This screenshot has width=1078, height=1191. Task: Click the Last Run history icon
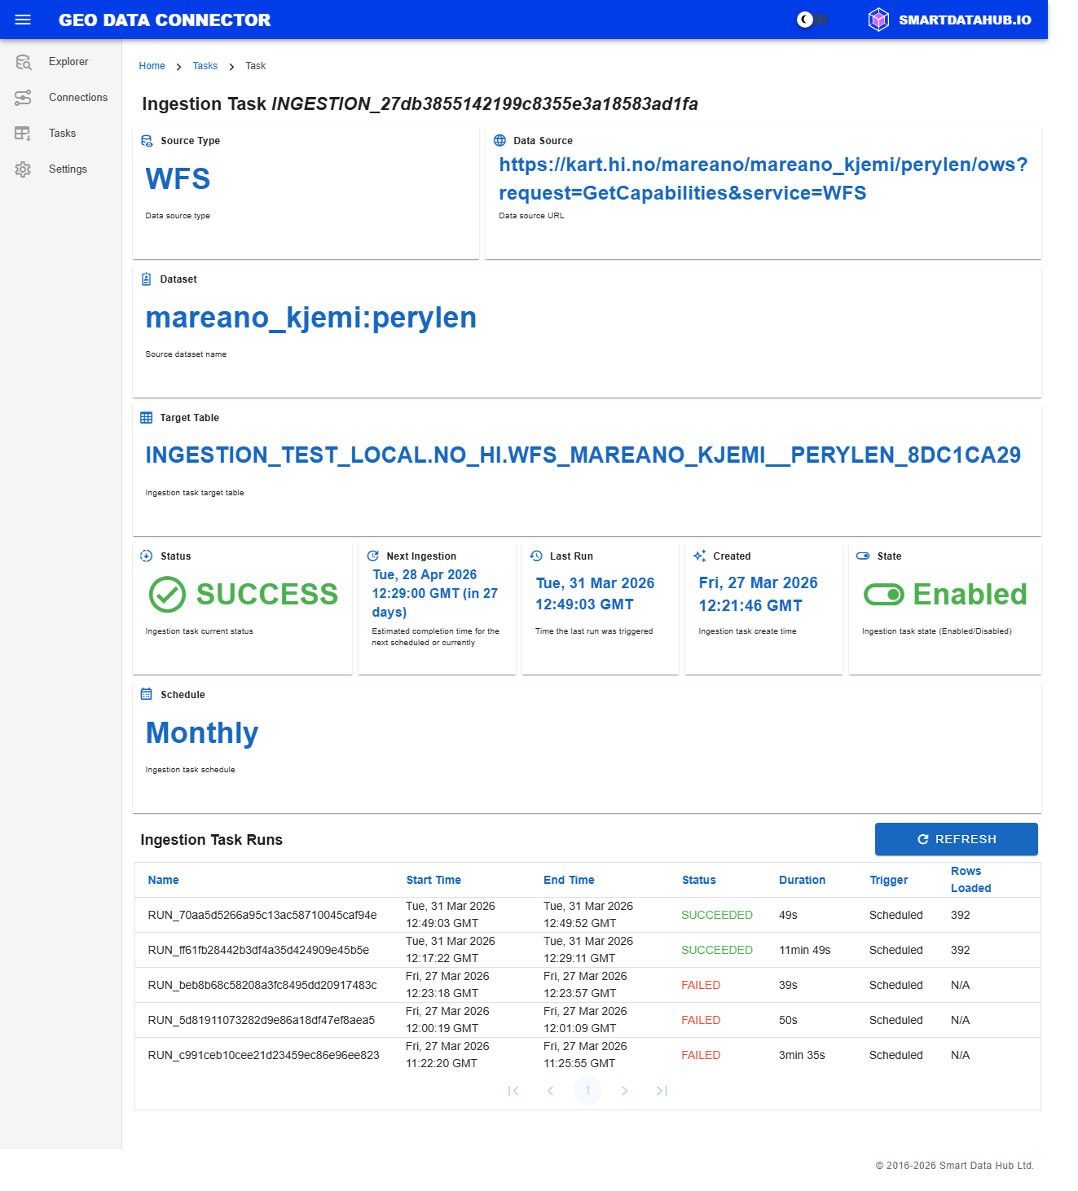[x=536, y=556]
